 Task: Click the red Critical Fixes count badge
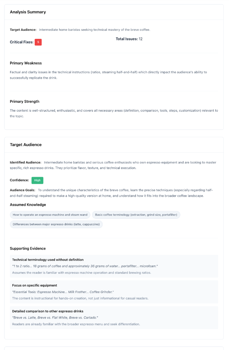[x=38, y=42]
